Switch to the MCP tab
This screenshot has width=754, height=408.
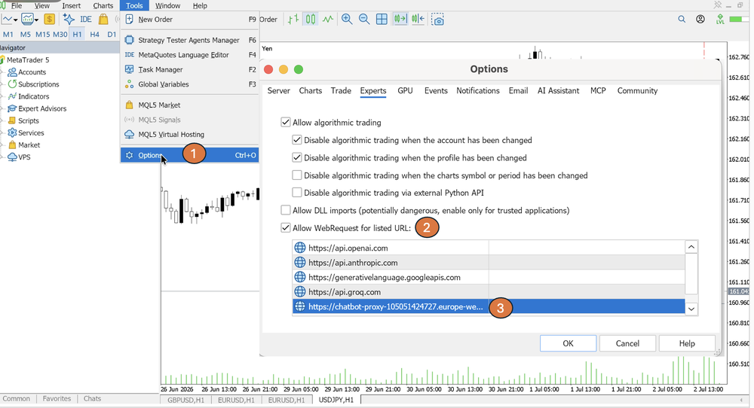598,91
